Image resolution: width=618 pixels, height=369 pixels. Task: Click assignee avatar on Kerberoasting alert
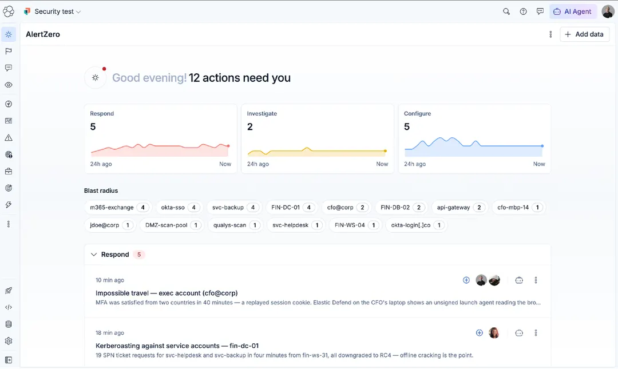coord(494,333)
